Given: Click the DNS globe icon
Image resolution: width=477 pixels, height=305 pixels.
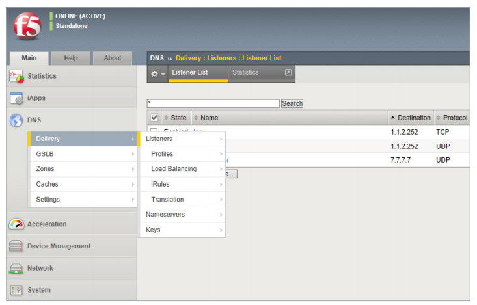Looking at the screenshot, I should [x=16, y=120].
